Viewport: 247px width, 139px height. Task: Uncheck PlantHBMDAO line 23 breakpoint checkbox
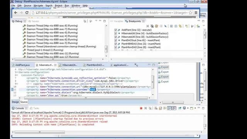point(116,44)
